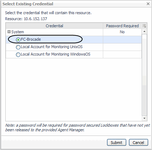Viewport: 152px width, 150px height.
Task: Select the System tree row label
Action: (18, 32)
